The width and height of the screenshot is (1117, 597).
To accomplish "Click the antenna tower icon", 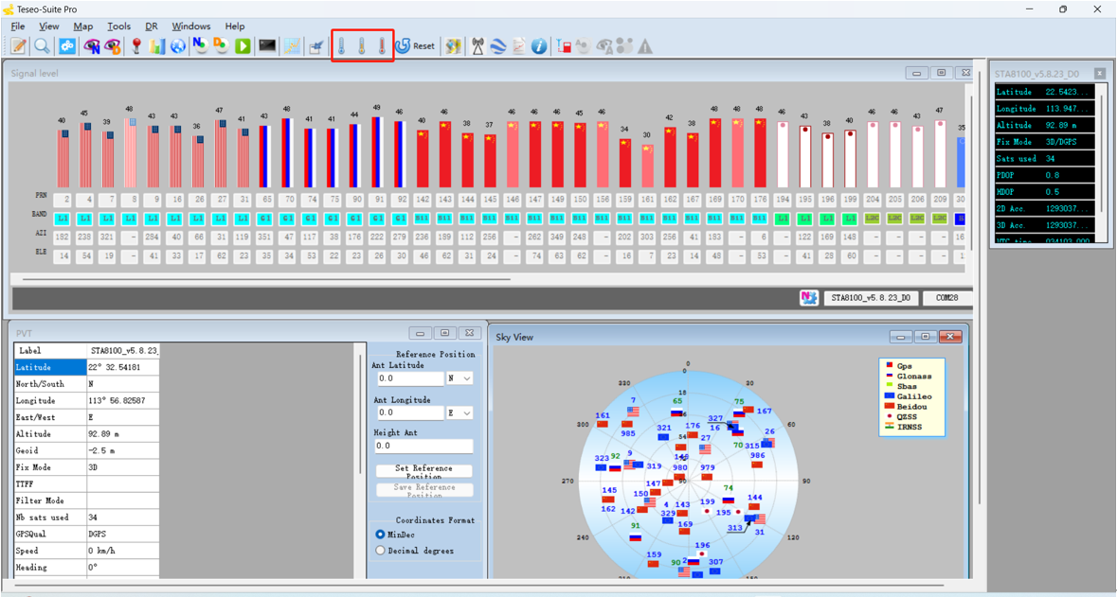I will [x=477, y=46].
